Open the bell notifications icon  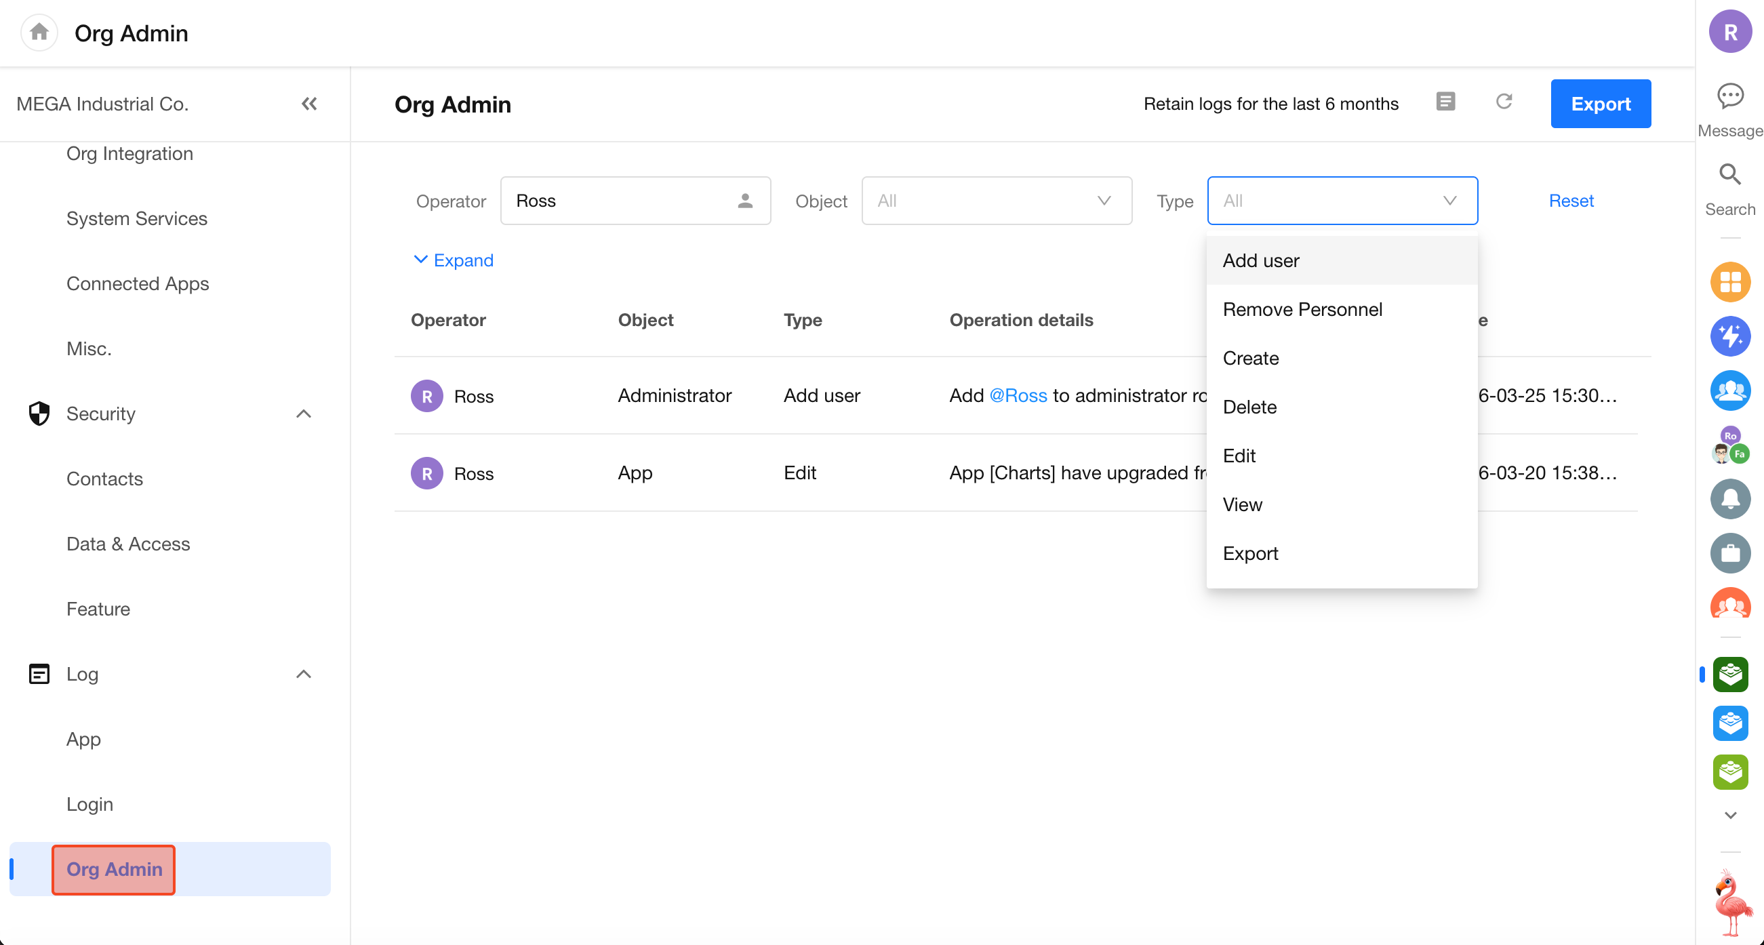(1729, 498)
